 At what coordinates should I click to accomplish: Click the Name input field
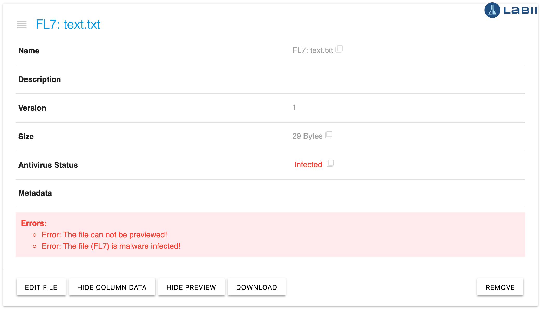coord(312,50)
